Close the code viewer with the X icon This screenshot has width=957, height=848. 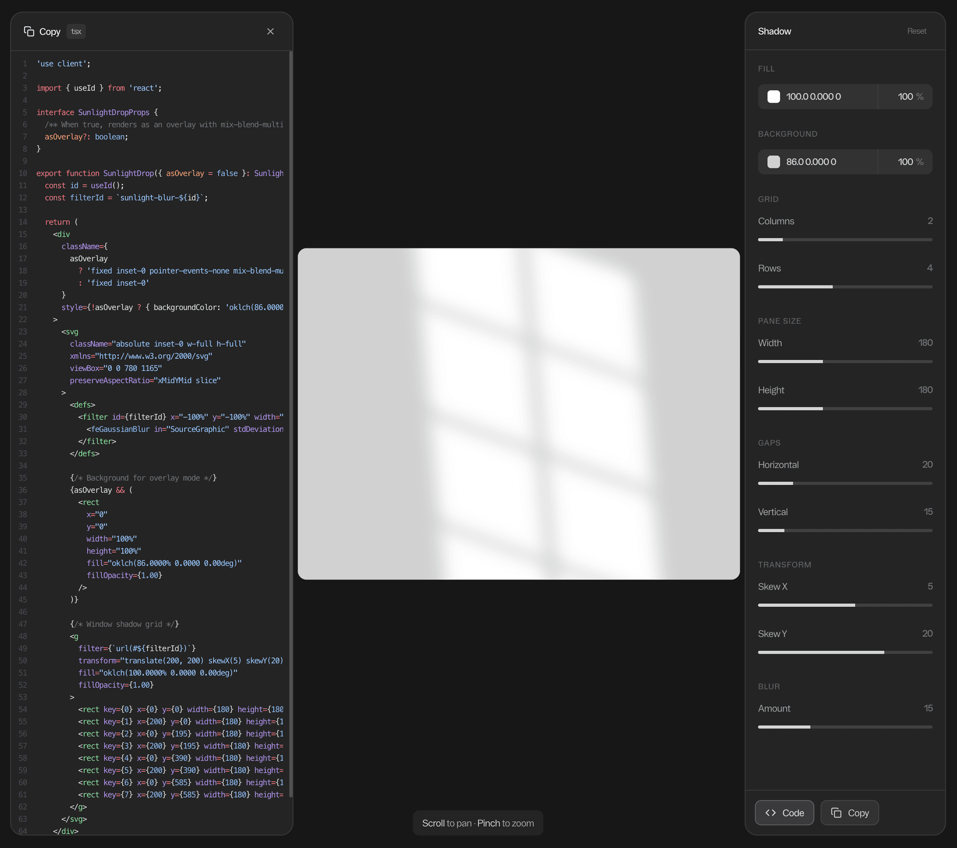coord(270,31)
